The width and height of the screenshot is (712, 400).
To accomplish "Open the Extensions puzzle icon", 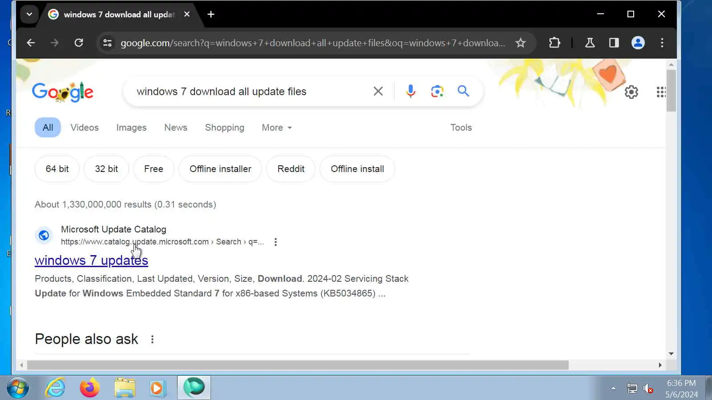I will coord(554,43).
